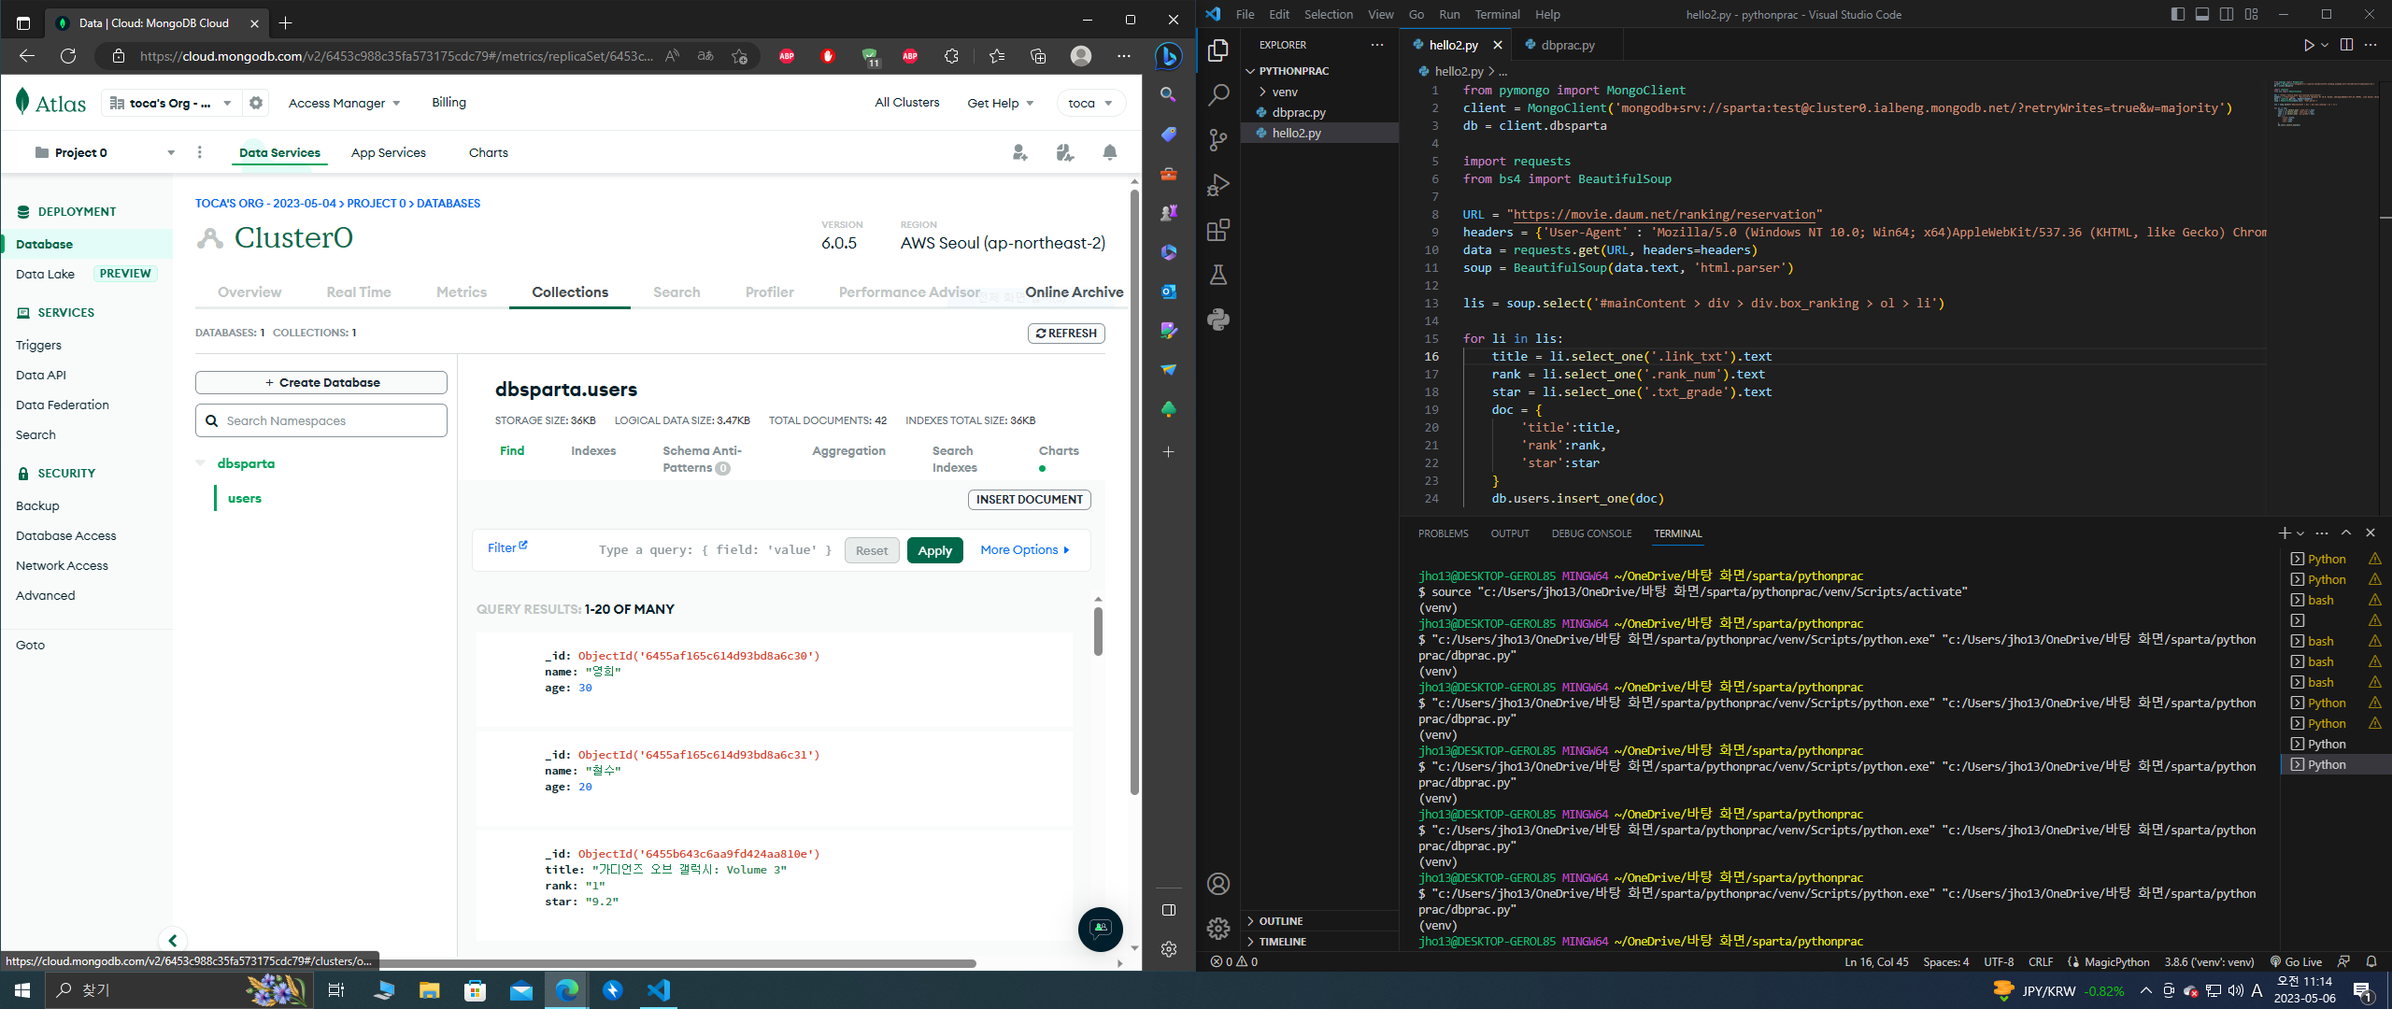This screenshot has height=1009, width=2392.
Task: Open More Options for the query
Action: pyautogui.click(x=1024, y=550)
